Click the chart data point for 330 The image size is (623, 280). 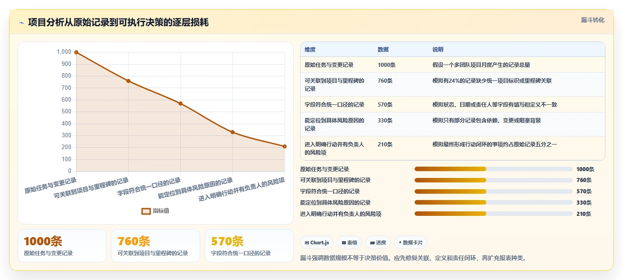232,132
